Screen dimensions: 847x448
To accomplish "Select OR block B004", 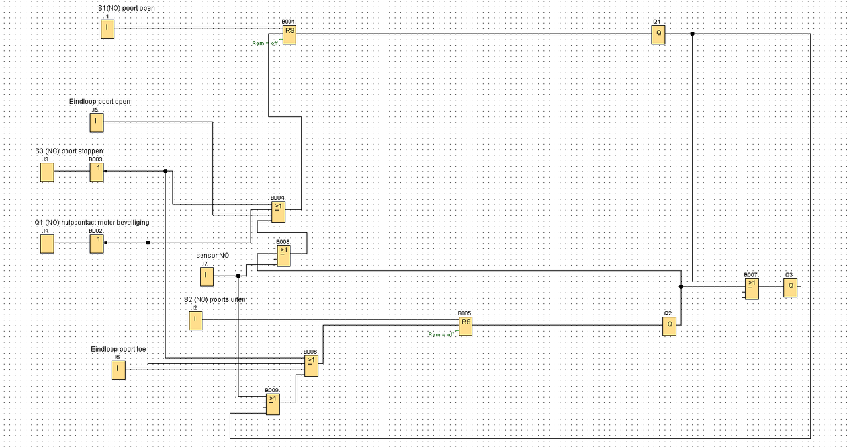I will tap(279, 211).
